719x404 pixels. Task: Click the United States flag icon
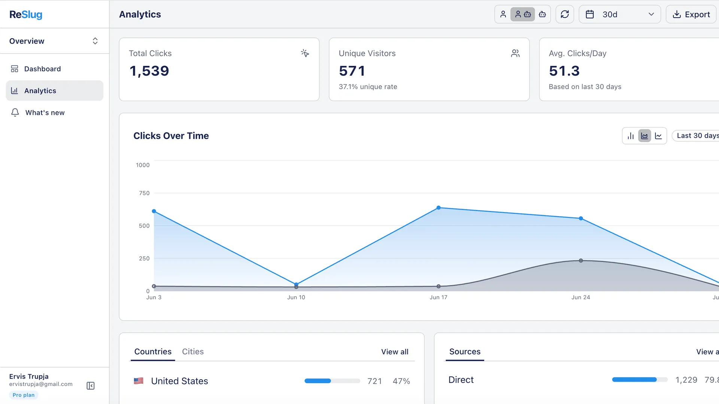coord(139,381)
